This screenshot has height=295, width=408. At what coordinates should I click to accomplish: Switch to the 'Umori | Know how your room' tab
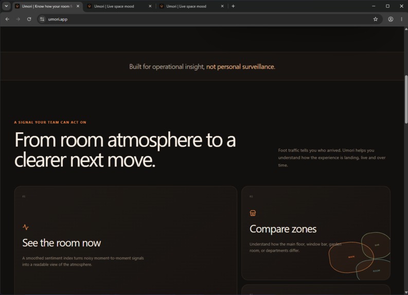click(x=47, y=6)
